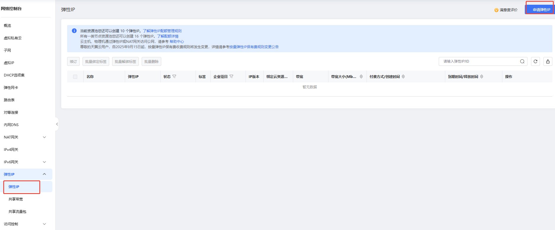
Task: Expand the NAT网关 menu
Action: coord(44,137)
